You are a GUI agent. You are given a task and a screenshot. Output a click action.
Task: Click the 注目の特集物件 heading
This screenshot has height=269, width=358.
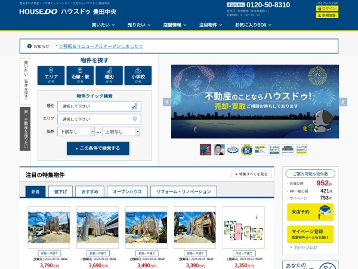pyautogui.click(x=45, y=175)
